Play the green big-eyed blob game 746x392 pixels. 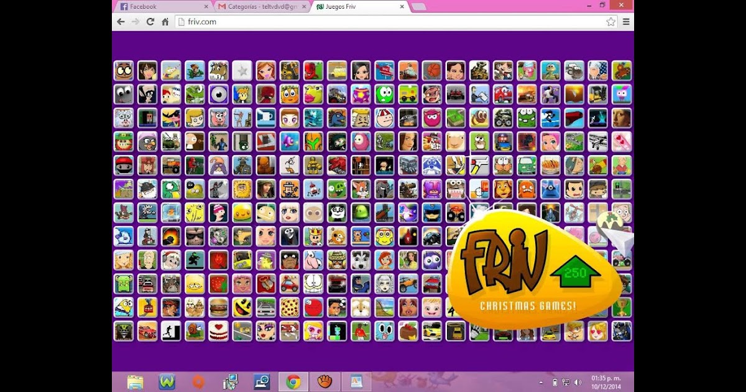click(385, 94)
